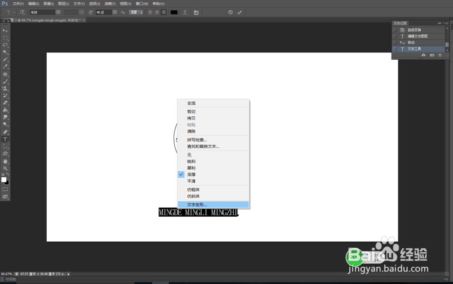Open status bar info arrow menu
453x284 pixels.
(68, 274)
